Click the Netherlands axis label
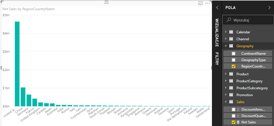The height and width of the screenshot is (126, 274). pos(176,114)
